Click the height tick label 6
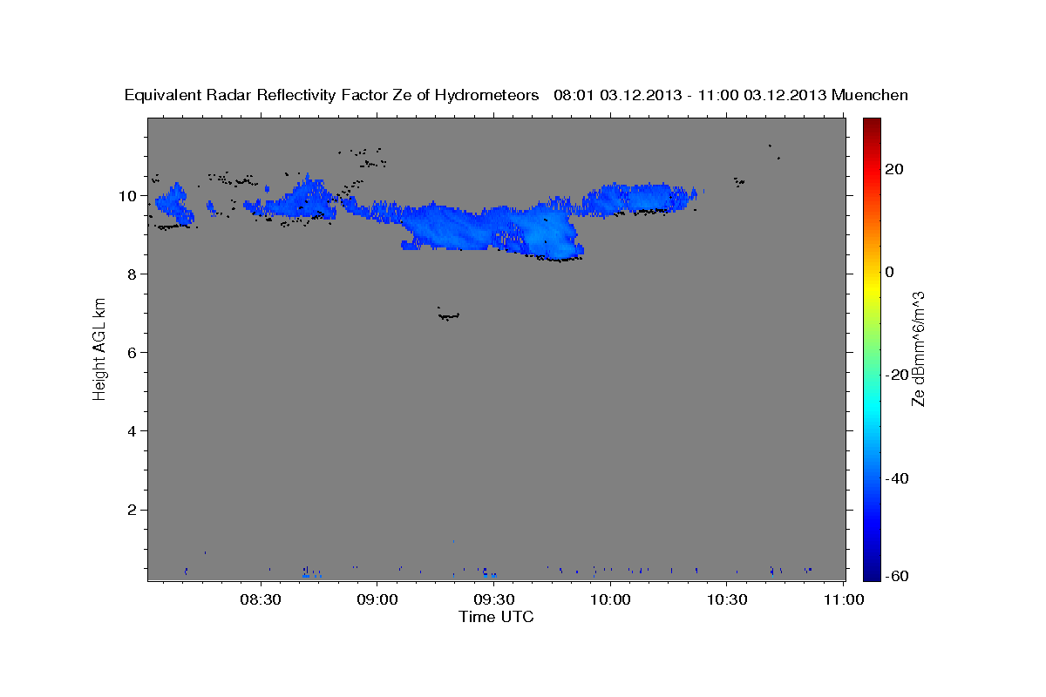The image size is (1046, 697). [132, 353]
